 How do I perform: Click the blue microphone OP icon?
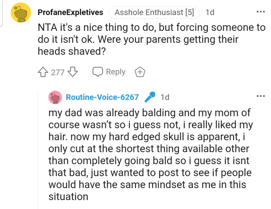click(x=149, y=97)
